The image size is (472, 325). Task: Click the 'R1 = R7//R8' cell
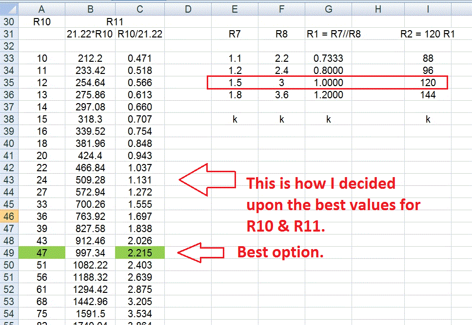tap(333, 34)
